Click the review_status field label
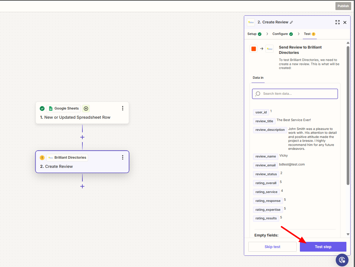This screenshot has height=267, width=355. point(266,174)
